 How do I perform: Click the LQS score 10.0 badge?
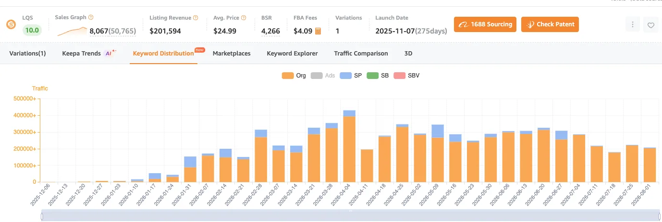pos(32,31)
